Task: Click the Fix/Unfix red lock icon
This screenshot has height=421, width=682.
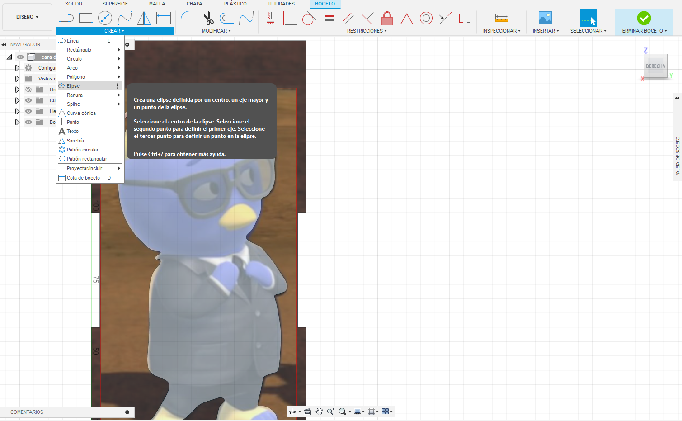Action: 387,18
